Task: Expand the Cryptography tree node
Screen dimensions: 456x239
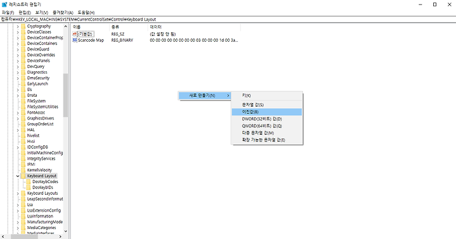Action: point(18,27)
